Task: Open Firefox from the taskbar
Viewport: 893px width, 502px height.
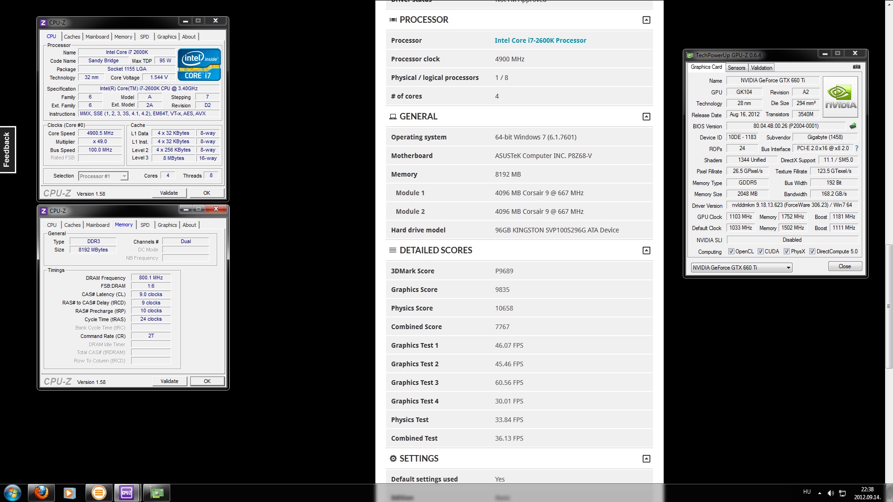Action: click(x=41, y=492)
